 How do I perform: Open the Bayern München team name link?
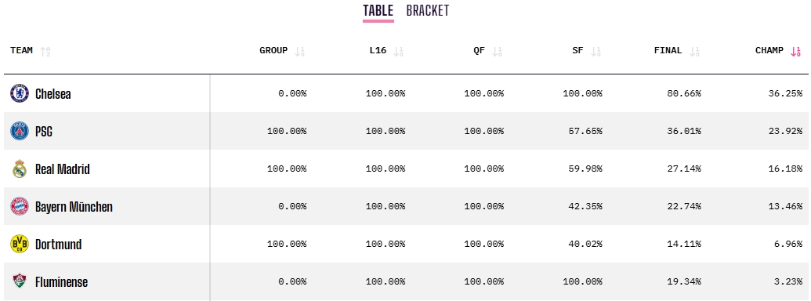[x=74, y=207]
